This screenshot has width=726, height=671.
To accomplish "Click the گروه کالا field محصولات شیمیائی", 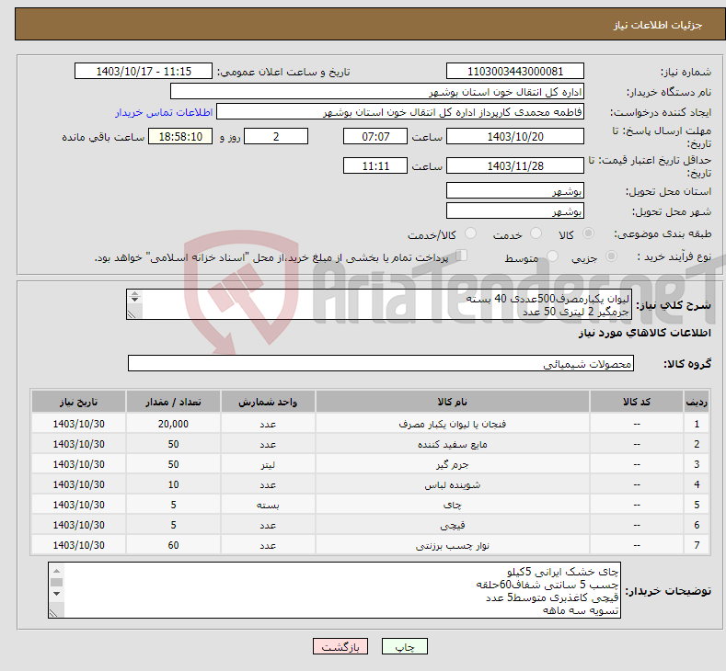I will pos(381,363).
